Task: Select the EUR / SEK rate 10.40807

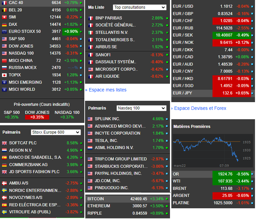Action: (x=224, y=35)
